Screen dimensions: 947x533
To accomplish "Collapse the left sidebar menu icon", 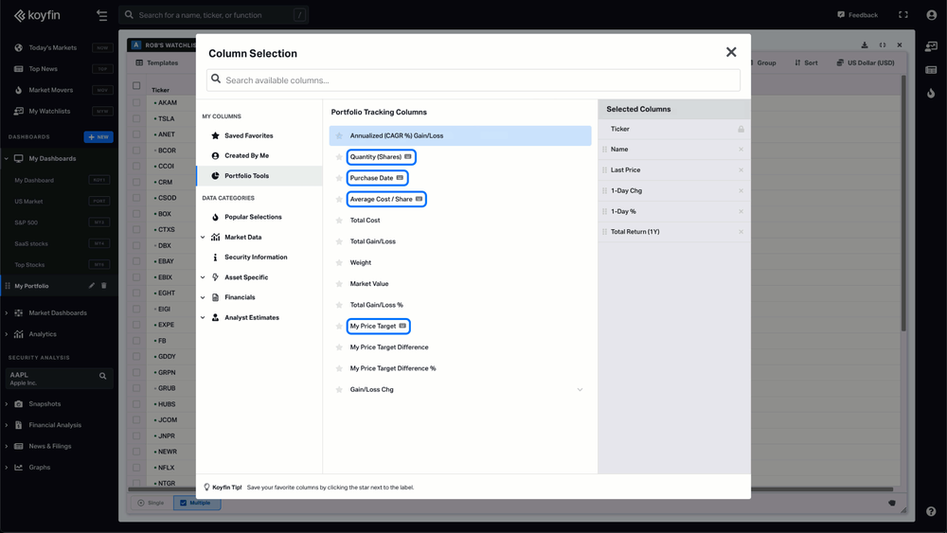I will (x=101, y=15).
